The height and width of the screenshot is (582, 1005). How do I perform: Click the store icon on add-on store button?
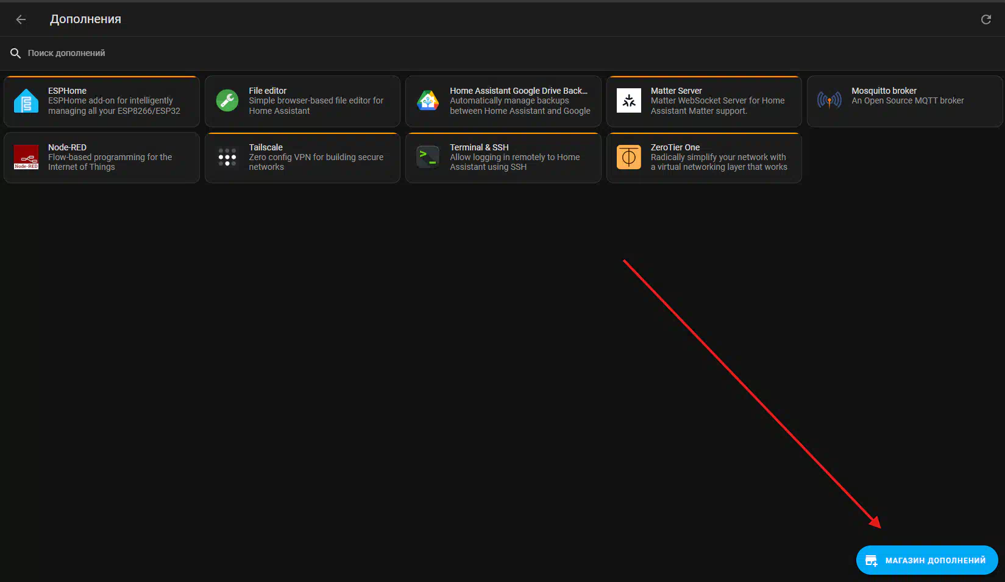pyautogui.click(x=872, y=560)
